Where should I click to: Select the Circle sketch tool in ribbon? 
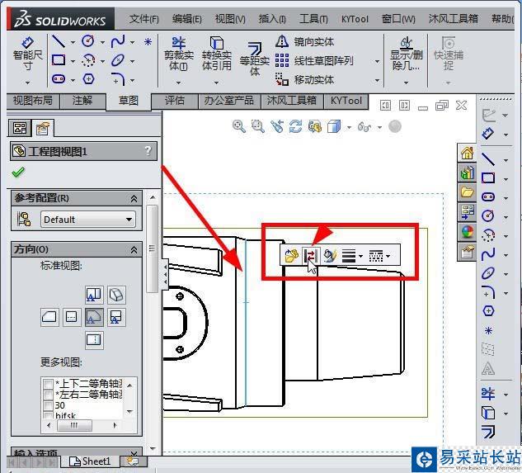(88, 41)
